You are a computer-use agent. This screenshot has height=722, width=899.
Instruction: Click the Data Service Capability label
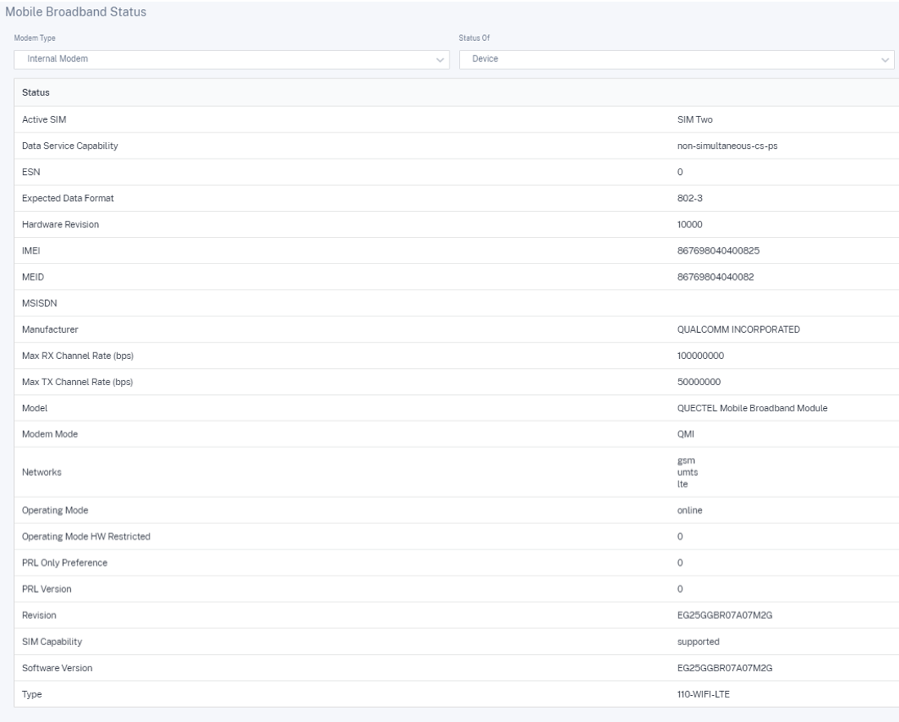coord(70,146)
